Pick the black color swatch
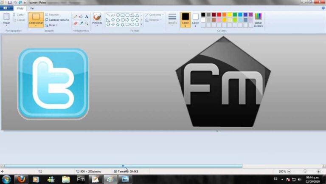326x184 pixels. [x=203, y=14]
